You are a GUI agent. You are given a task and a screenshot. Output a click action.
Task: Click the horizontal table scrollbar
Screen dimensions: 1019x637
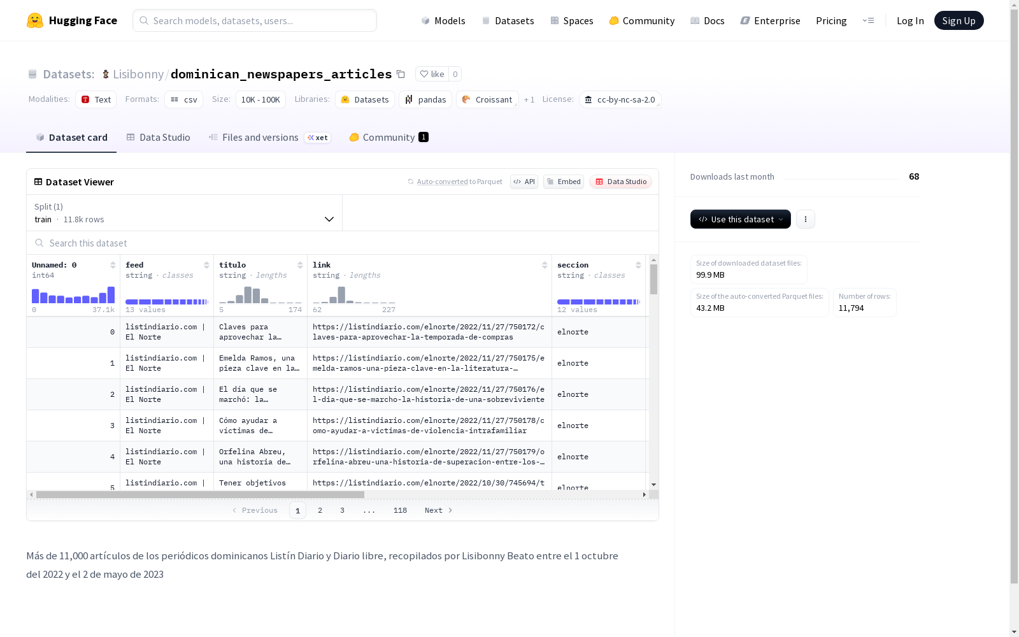[200, 494]
